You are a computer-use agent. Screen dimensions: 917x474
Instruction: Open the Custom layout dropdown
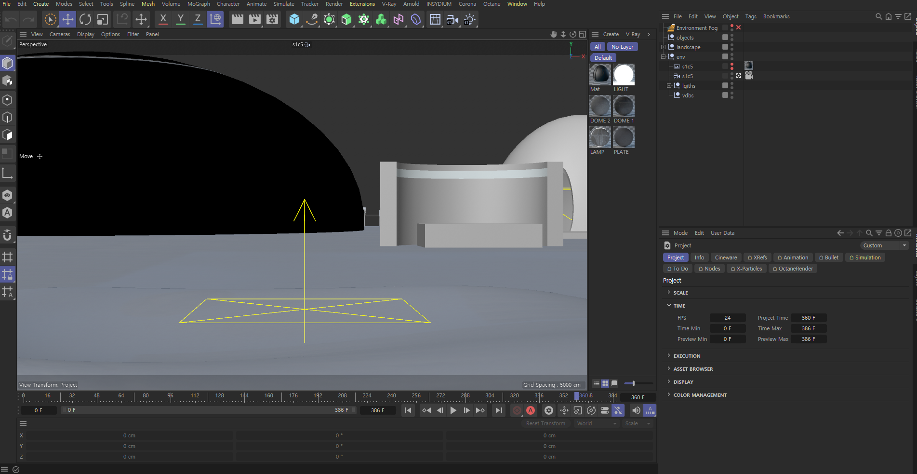click(884, 245)
